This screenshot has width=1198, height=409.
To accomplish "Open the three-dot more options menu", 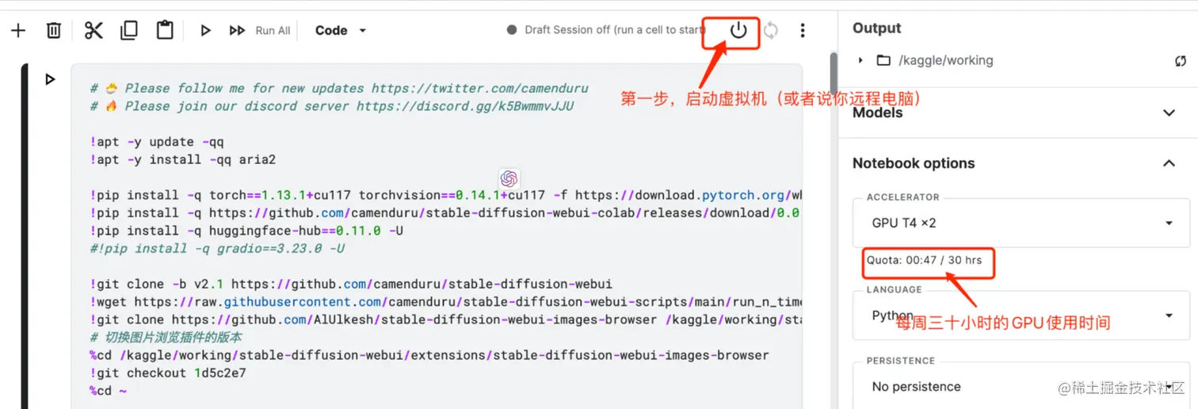I will coord(803,31).
